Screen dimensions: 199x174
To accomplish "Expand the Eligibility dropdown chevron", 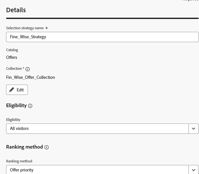I will [194, 129].
